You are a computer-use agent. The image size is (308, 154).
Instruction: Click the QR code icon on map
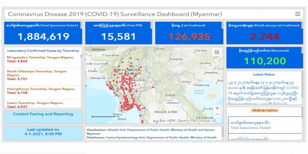(x=217, y=53)
